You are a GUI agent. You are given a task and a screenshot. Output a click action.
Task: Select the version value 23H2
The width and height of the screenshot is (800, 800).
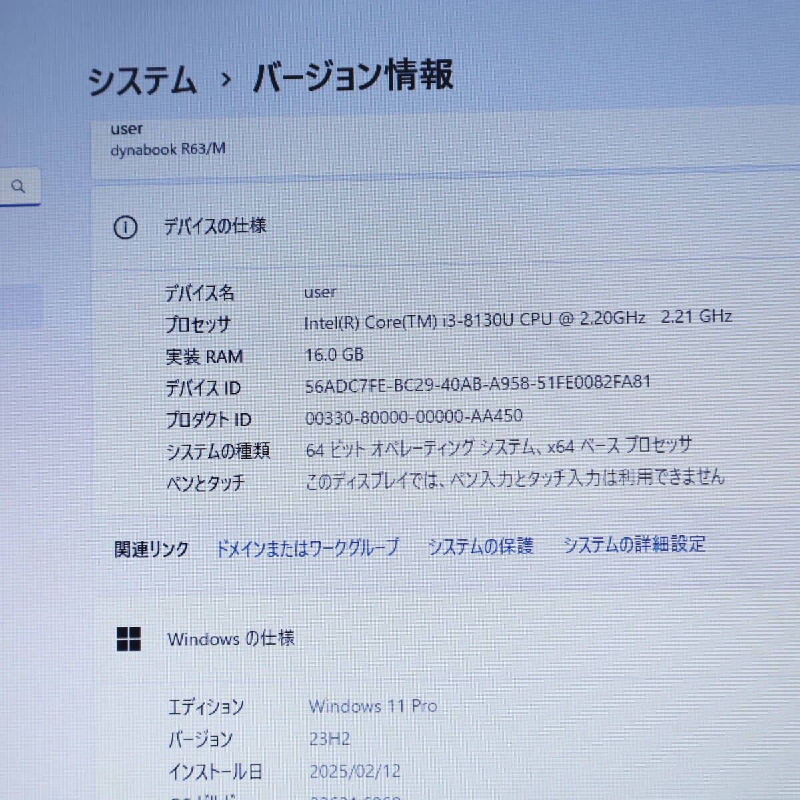tap(329, 739)
